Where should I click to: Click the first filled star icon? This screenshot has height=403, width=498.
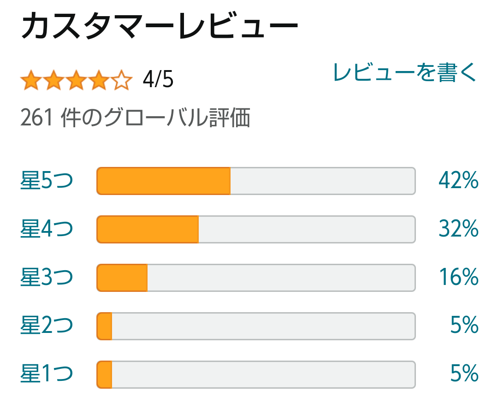pos(30,81)
